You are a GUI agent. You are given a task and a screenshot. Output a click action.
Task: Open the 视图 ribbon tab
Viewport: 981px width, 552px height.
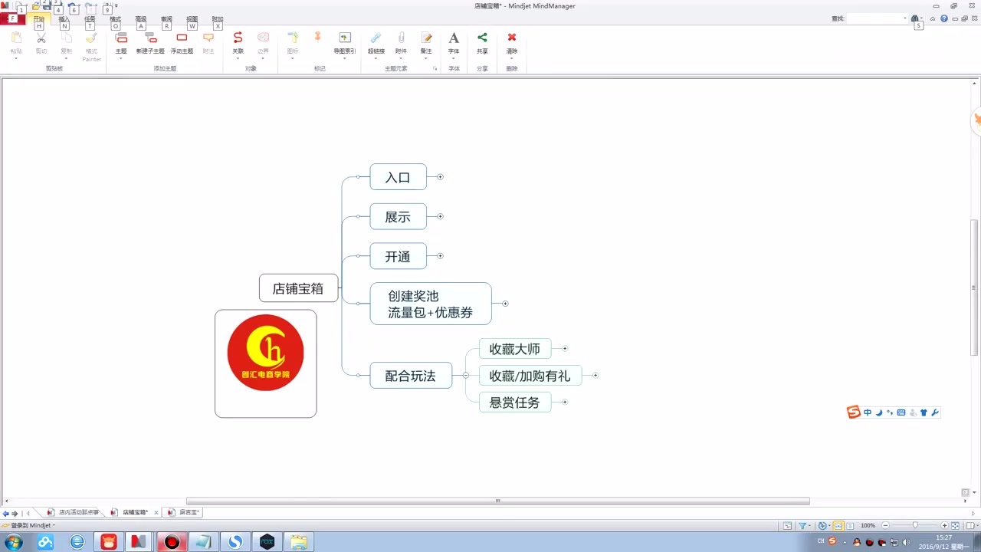pos(192,18)
